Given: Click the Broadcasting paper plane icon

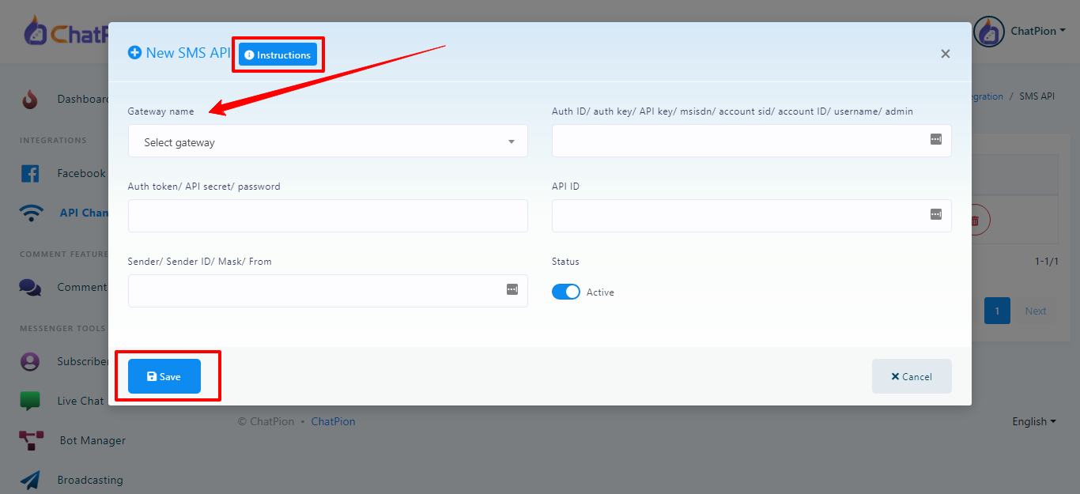Looking at the screenshot, I should (30, 480).
